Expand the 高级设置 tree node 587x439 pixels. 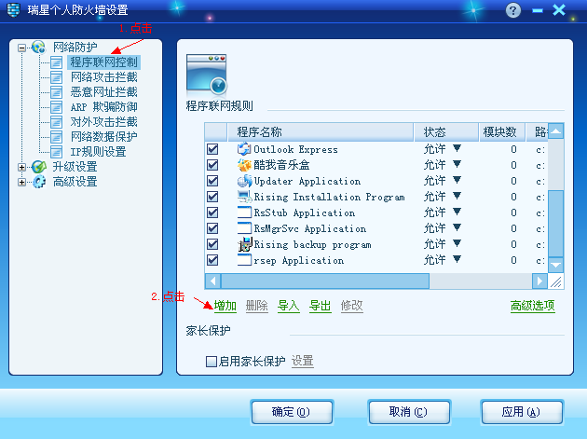coord(21,182)
